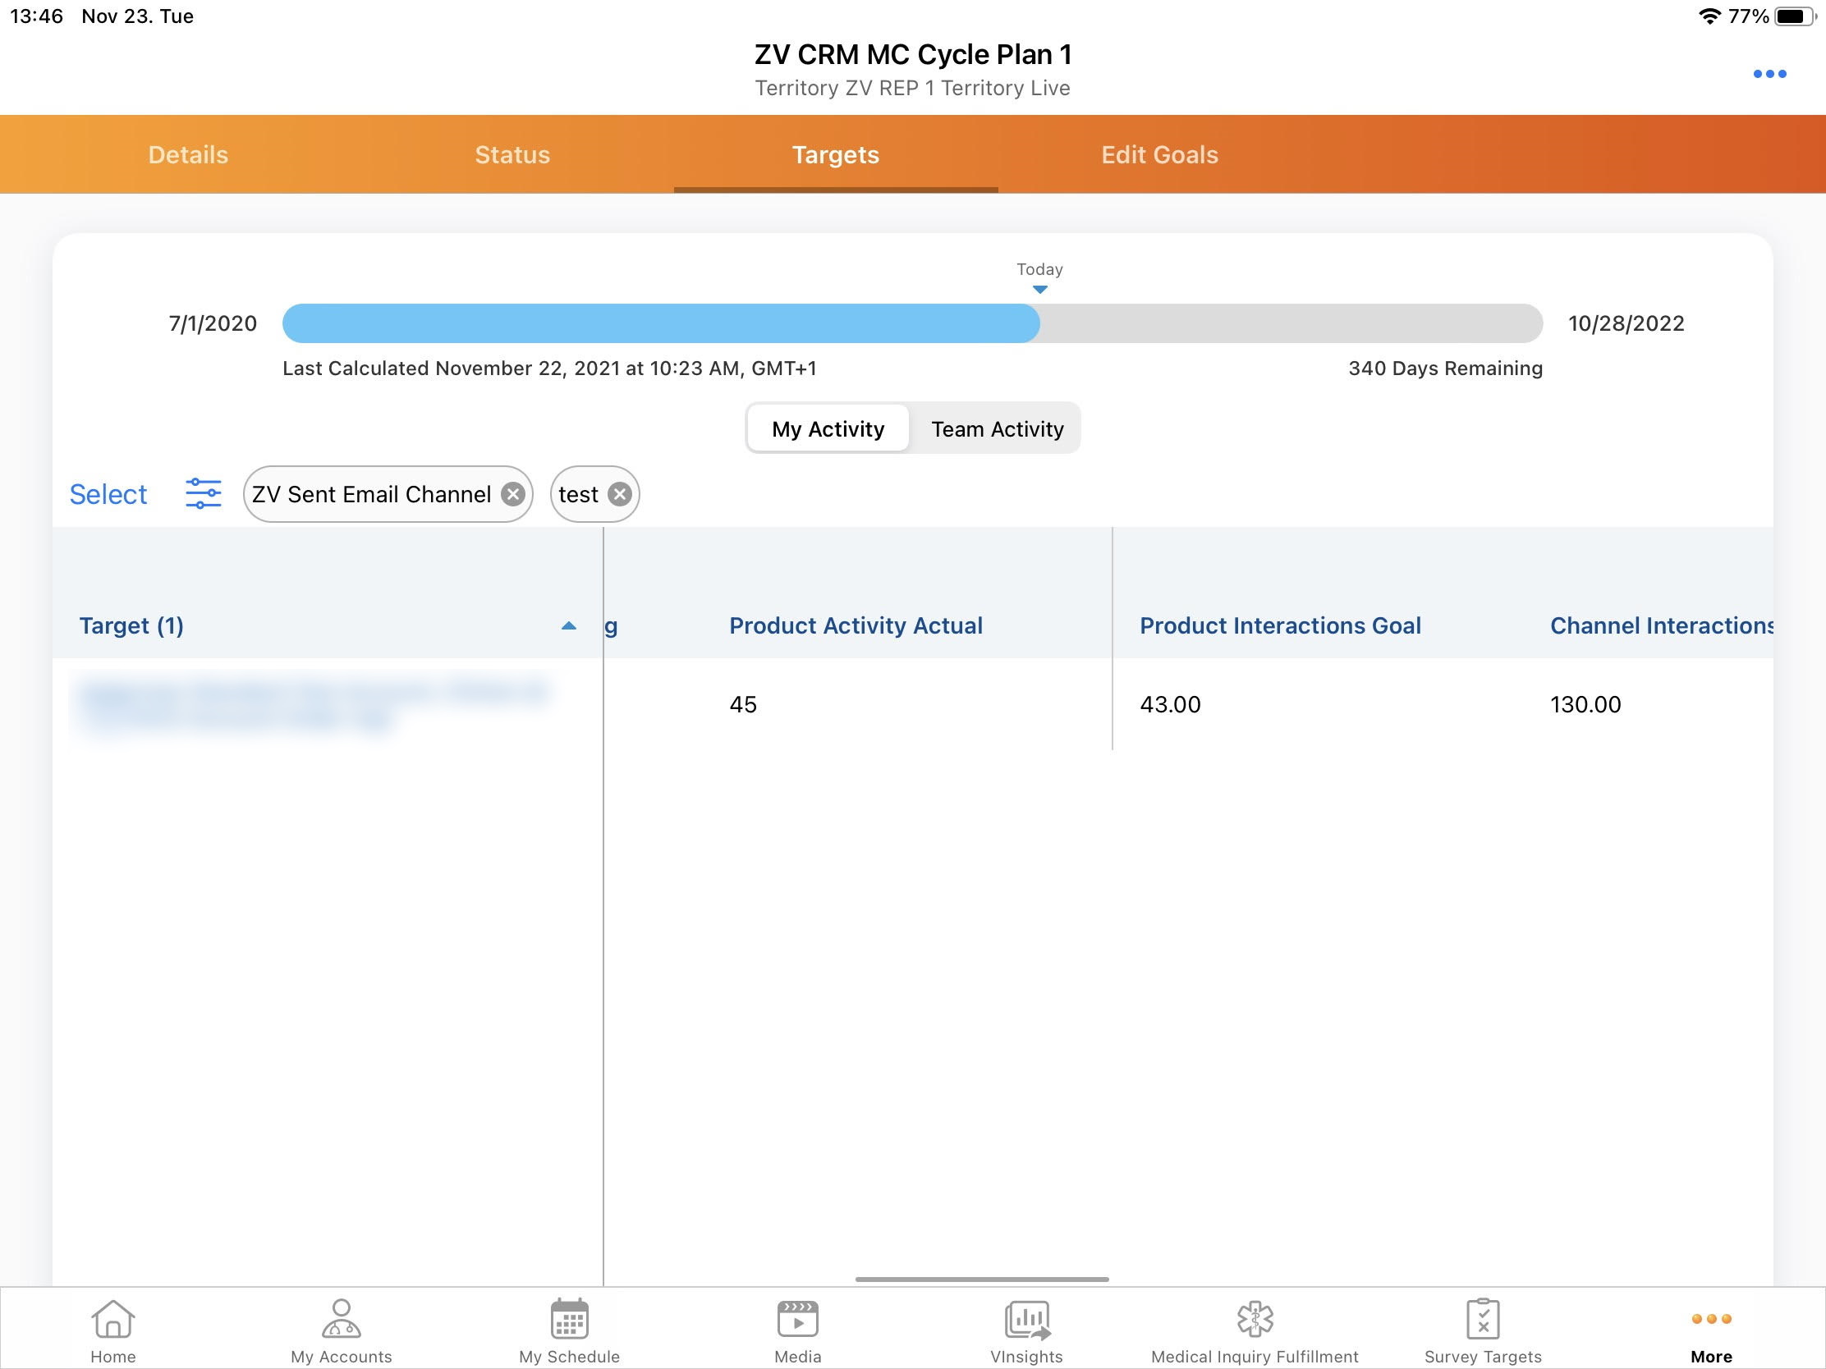Switch to Team Activity view
Screen dimensions: 1826x1369
[x=998, y=429]
